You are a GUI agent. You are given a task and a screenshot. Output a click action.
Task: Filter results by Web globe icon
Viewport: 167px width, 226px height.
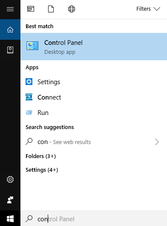click(72, 9)
